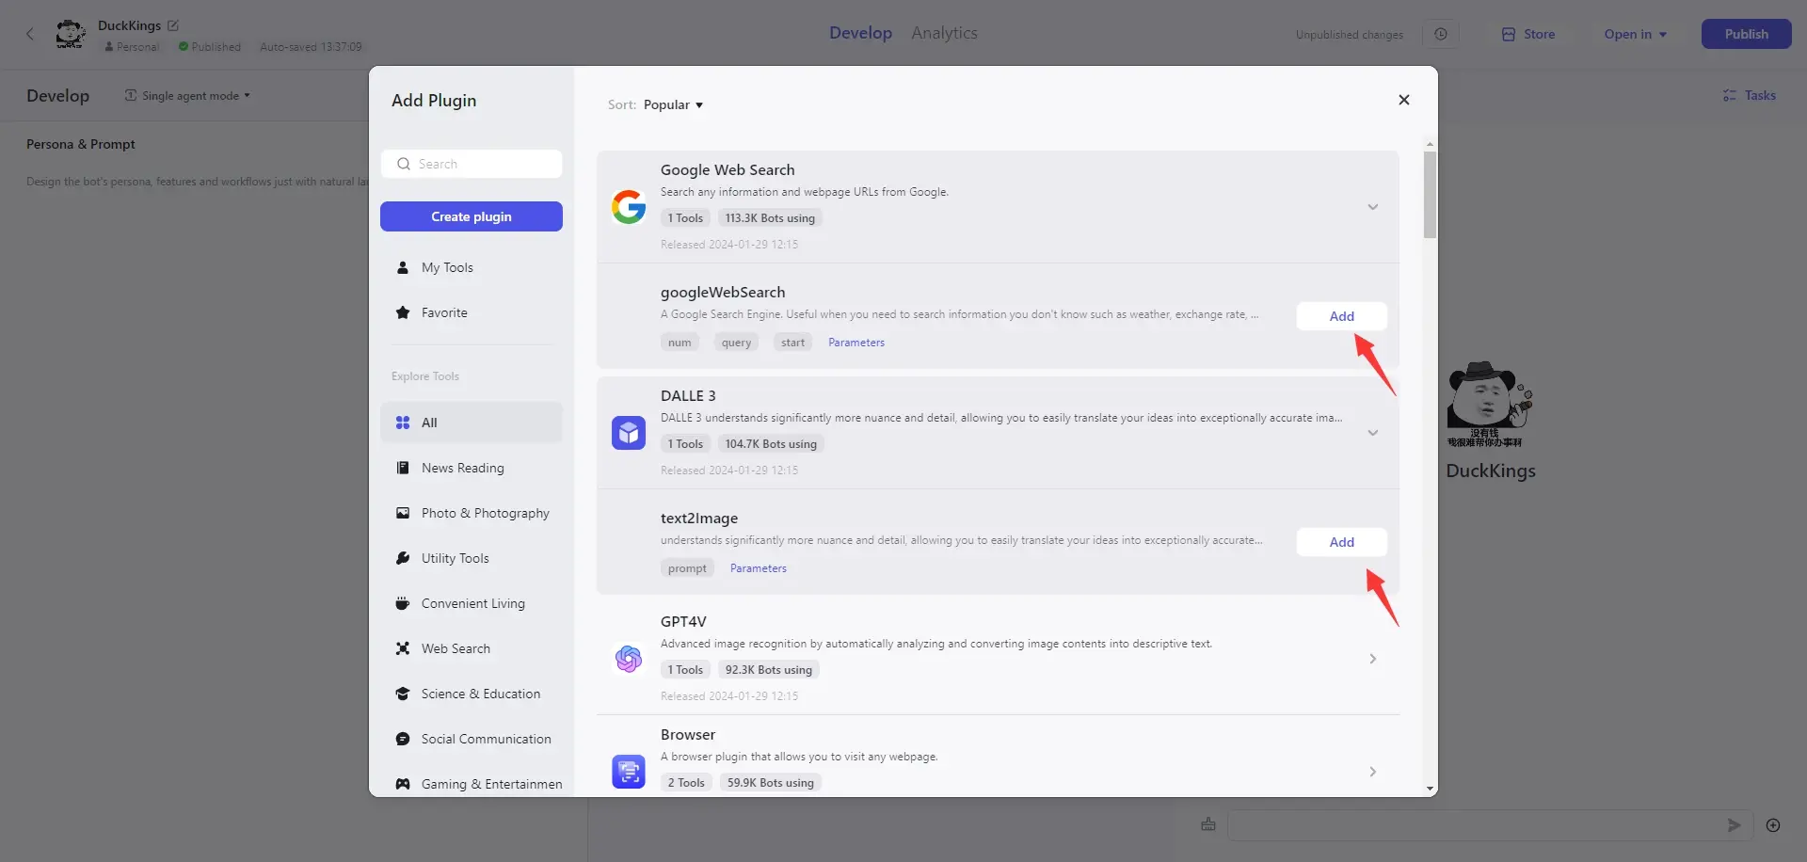Click the Favorite star icon
This screenshot has width=1807, height=862.
click(403, 312)
